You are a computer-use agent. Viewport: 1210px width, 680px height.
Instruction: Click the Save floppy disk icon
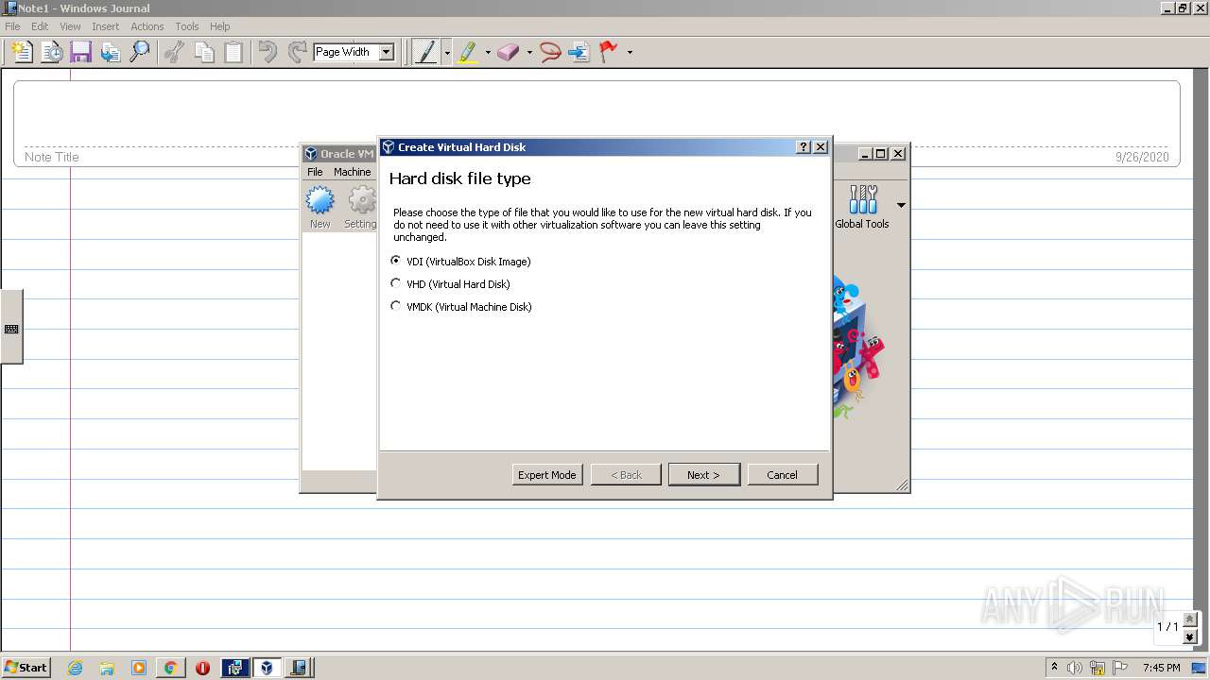click(x=80, y=52)
